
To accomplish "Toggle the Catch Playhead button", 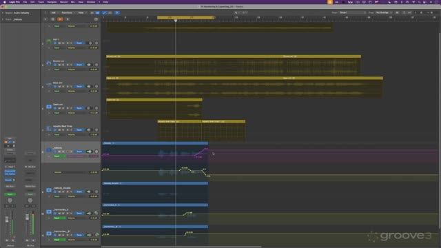I will pos(117,12).
